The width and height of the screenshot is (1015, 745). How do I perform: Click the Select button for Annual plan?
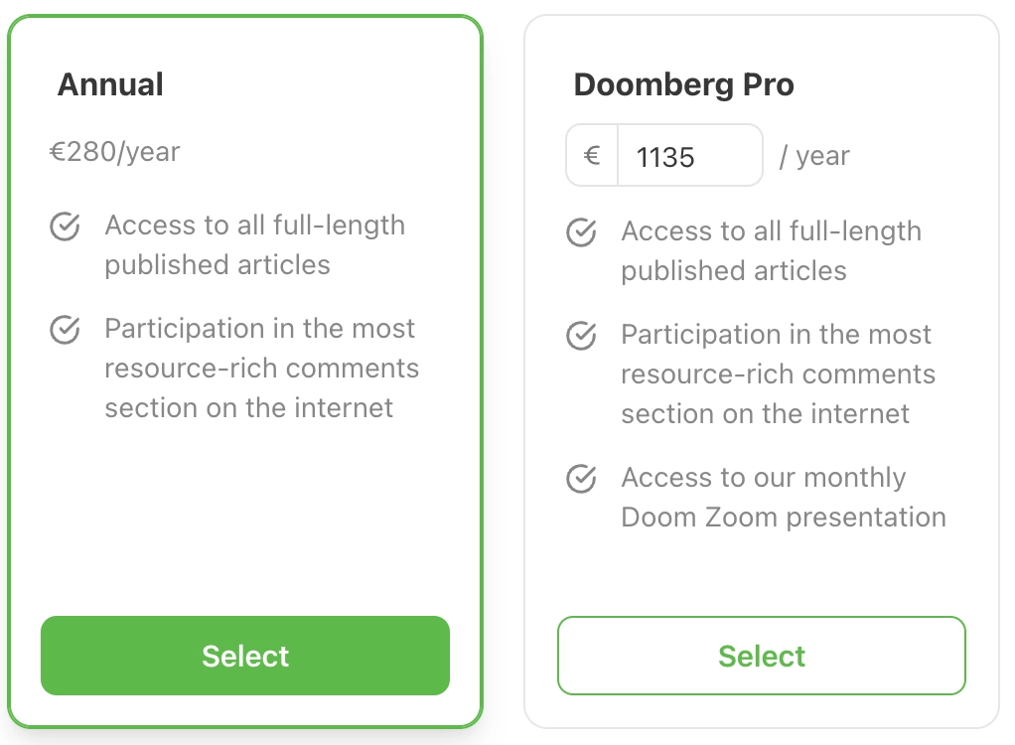[x=244, y=656]
